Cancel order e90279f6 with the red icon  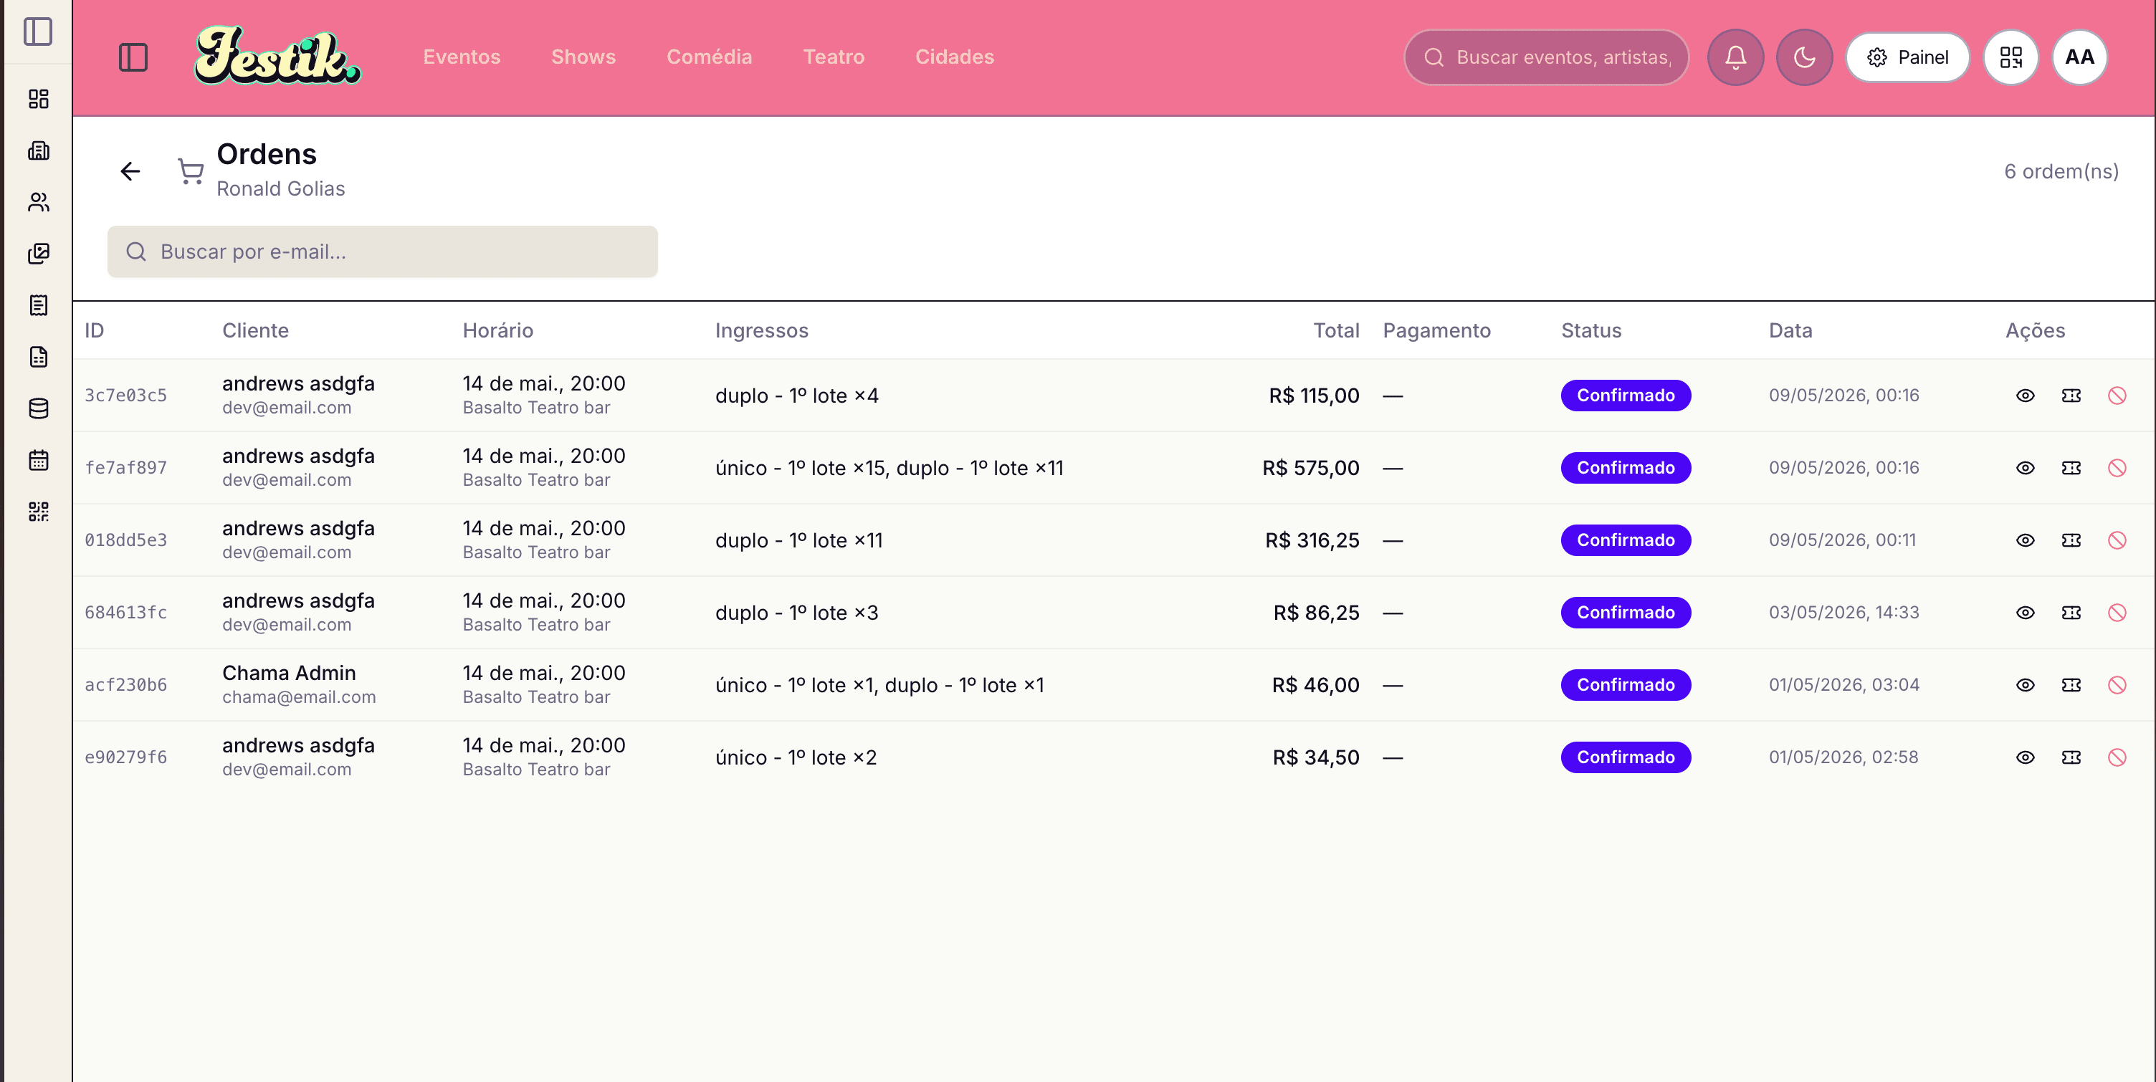(2117, 757)
